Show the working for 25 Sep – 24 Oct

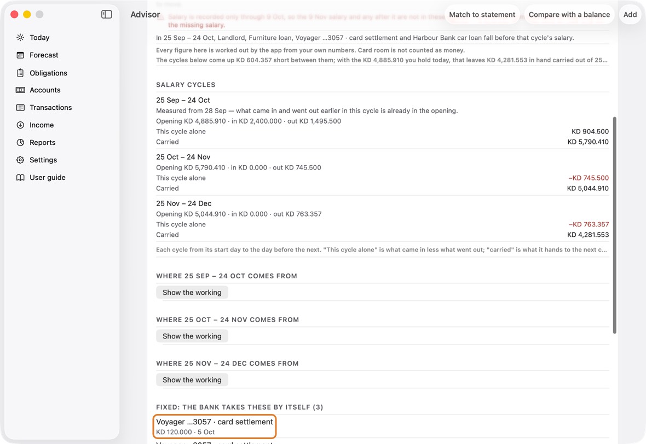tap(192, 293)
